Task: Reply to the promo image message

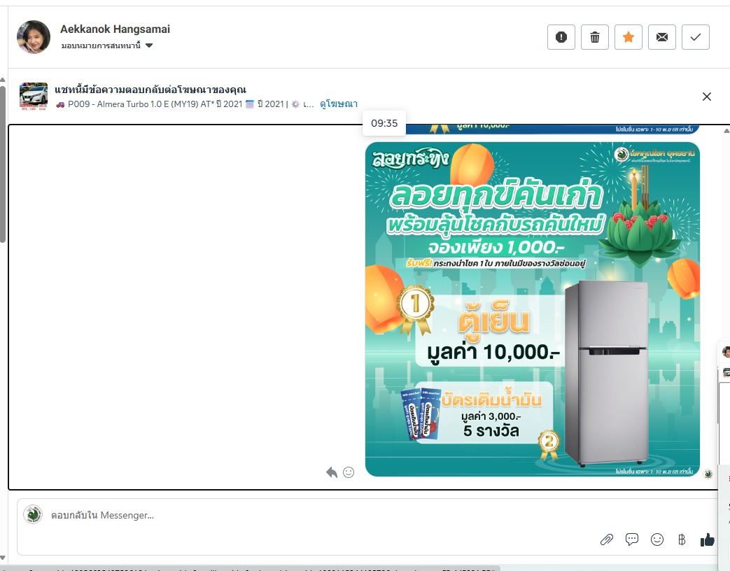Action: (x=332, y=472)
